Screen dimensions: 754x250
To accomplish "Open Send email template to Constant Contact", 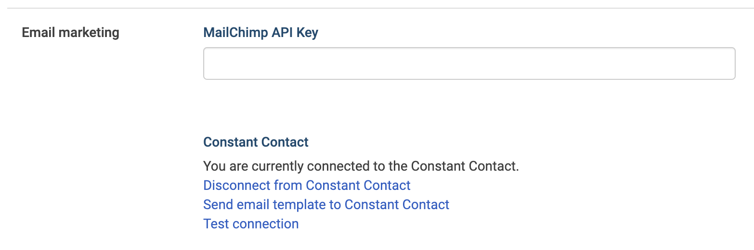I will click(326, 205).
